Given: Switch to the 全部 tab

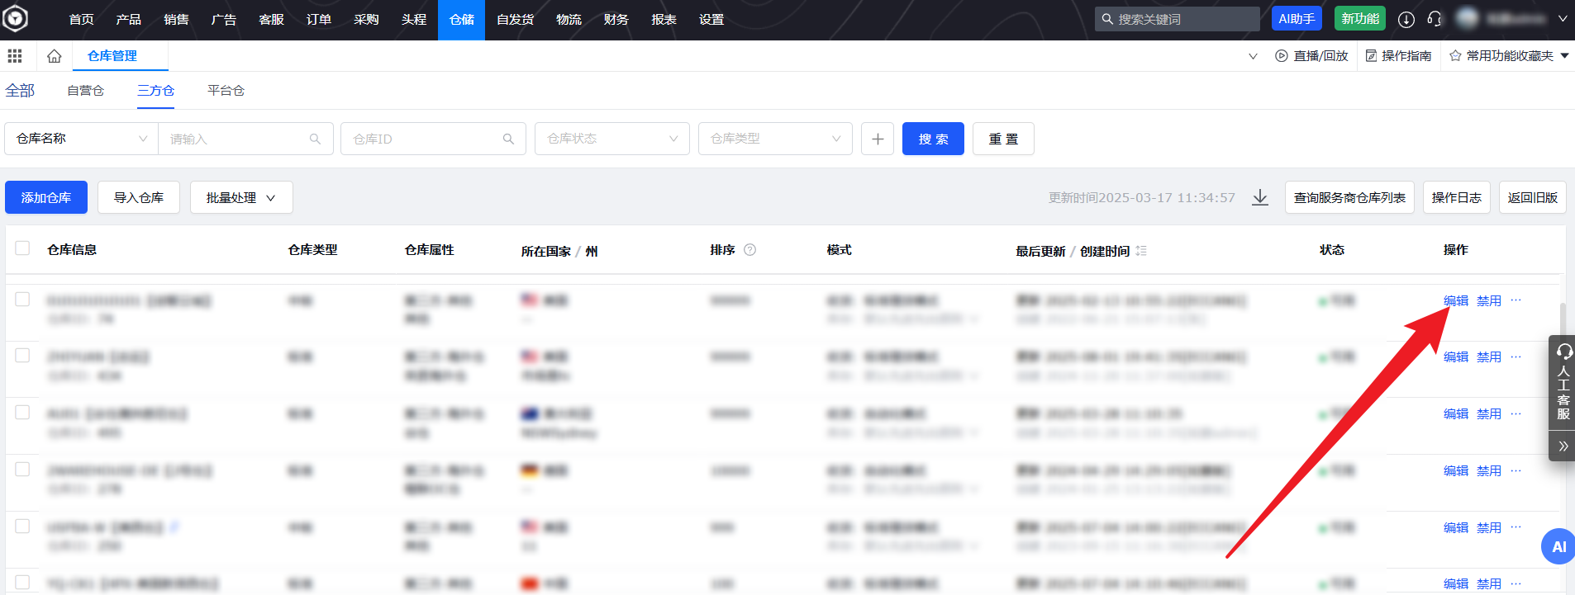Looking at the screenshot, I should point(20,91).
